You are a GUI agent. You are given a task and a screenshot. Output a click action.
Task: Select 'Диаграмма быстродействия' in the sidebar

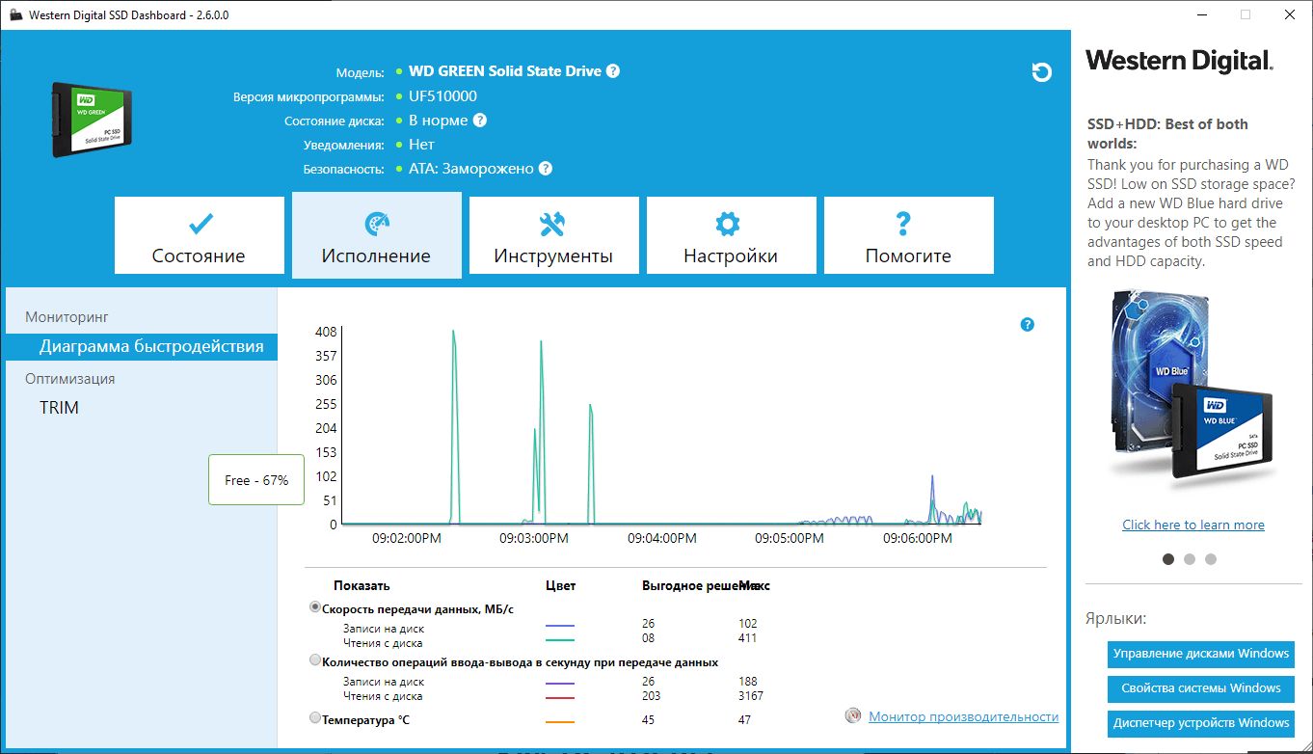pos(141,347)
